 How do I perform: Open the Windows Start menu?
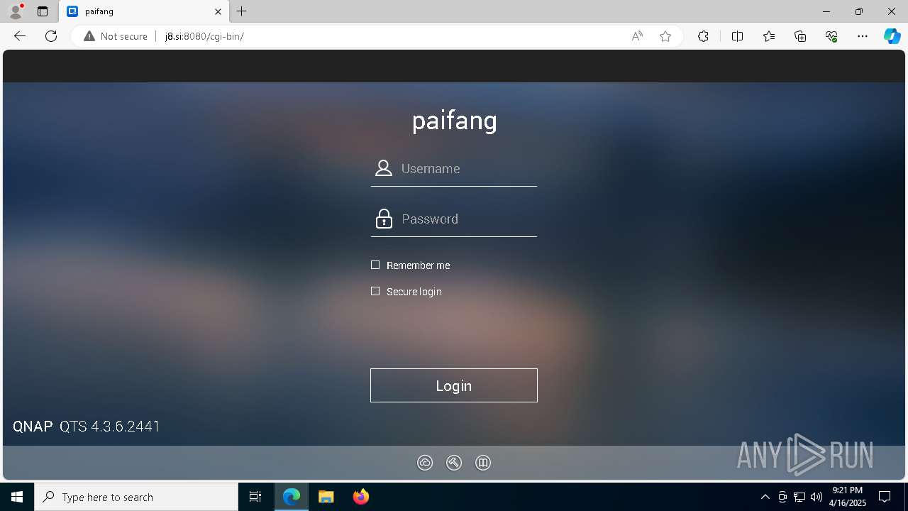pos(17,497)
